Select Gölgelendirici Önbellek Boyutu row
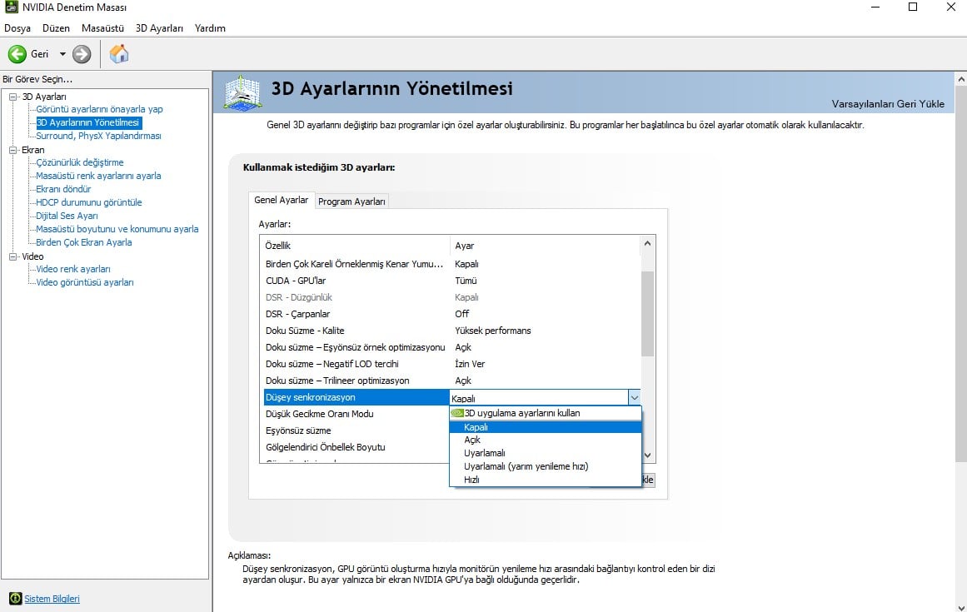This screenshot has height=612, width=967. click(x=355, y=447)
